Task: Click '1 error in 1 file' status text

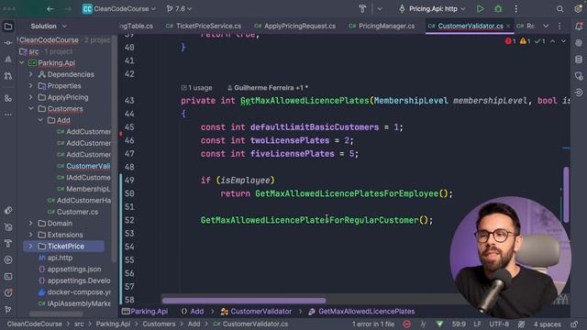Action: click(x=373, y=324)
